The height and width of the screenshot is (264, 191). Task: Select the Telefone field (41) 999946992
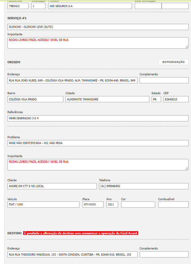tap(143, 186)
